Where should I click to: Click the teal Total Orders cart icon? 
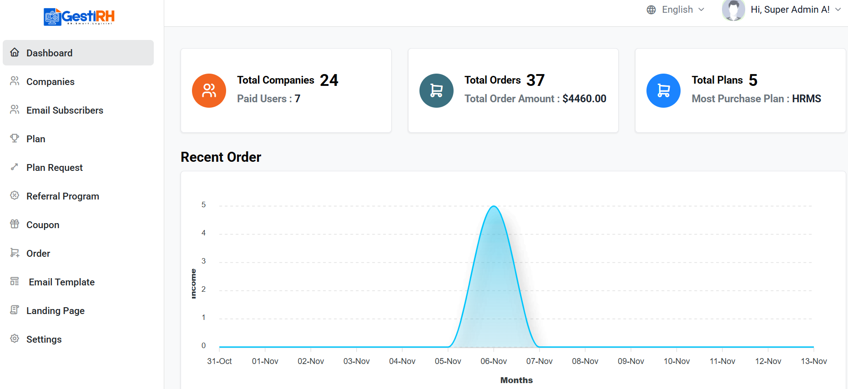click(436, 90)
